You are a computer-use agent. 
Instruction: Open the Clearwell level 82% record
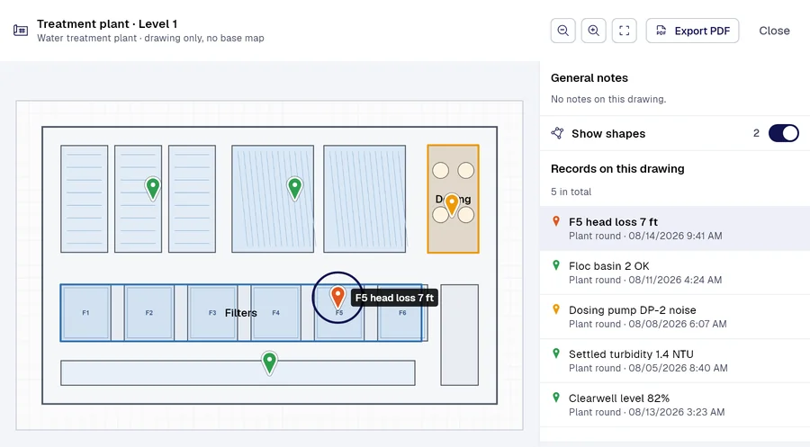(x=675, y=405)
